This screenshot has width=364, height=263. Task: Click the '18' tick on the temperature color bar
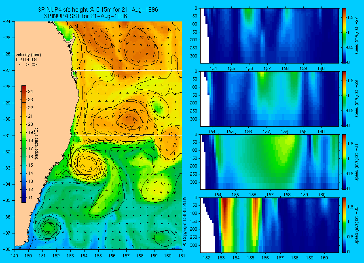30,140
